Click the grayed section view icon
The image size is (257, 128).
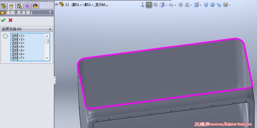coord(155,5)
